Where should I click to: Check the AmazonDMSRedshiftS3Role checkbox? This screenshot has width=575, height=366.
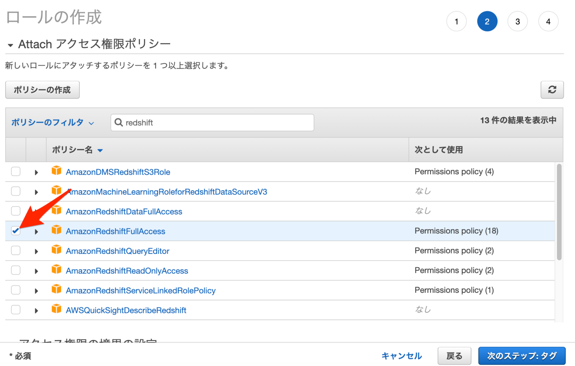point(15,171)
